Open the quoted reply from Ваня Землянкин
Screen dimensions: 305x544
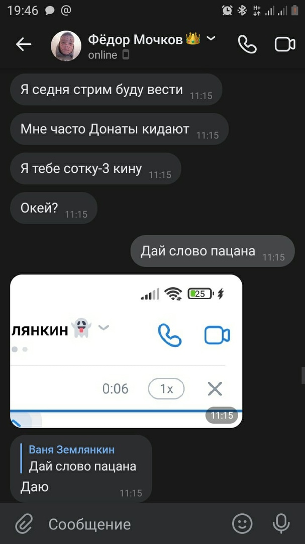coord(82,458)
